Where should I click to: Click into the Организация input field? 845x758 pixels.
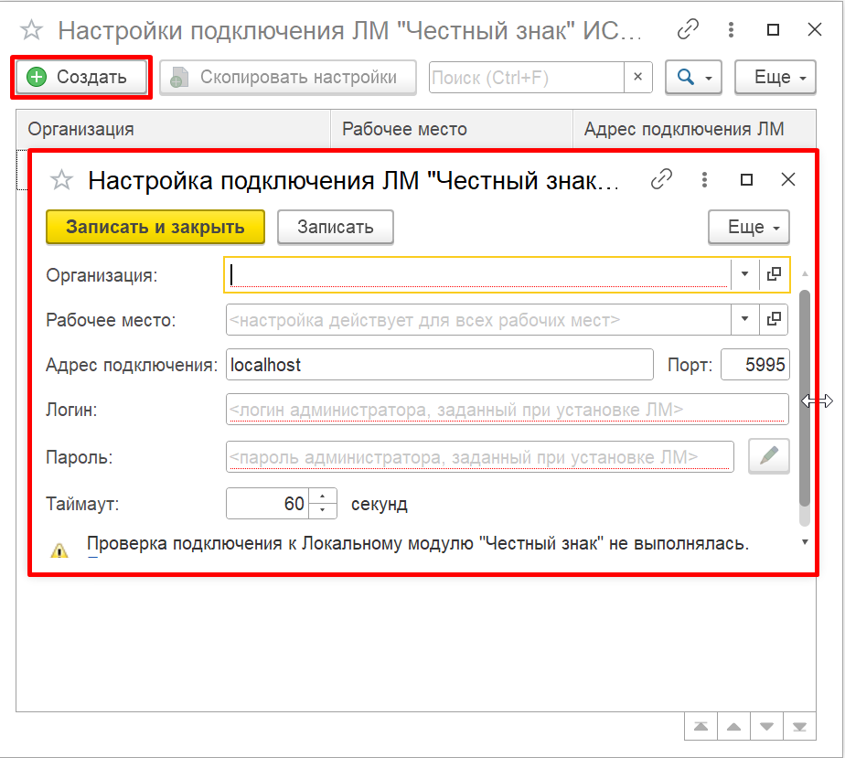(x=478, y=274)
